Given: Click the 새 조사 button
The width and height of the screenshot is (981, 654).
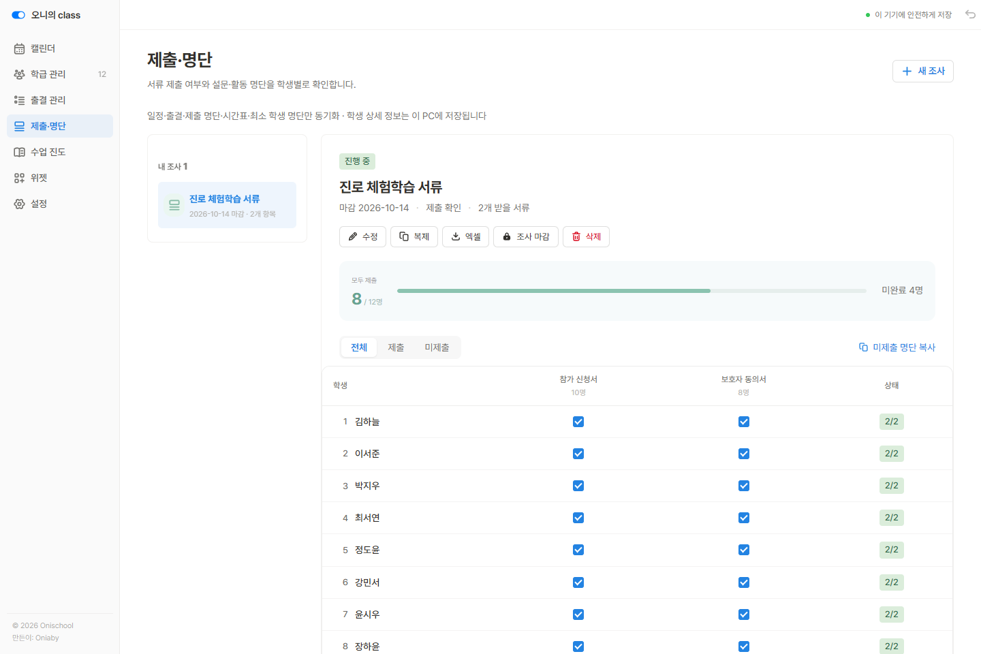Looking at the screenshot, I should point(923,71).
